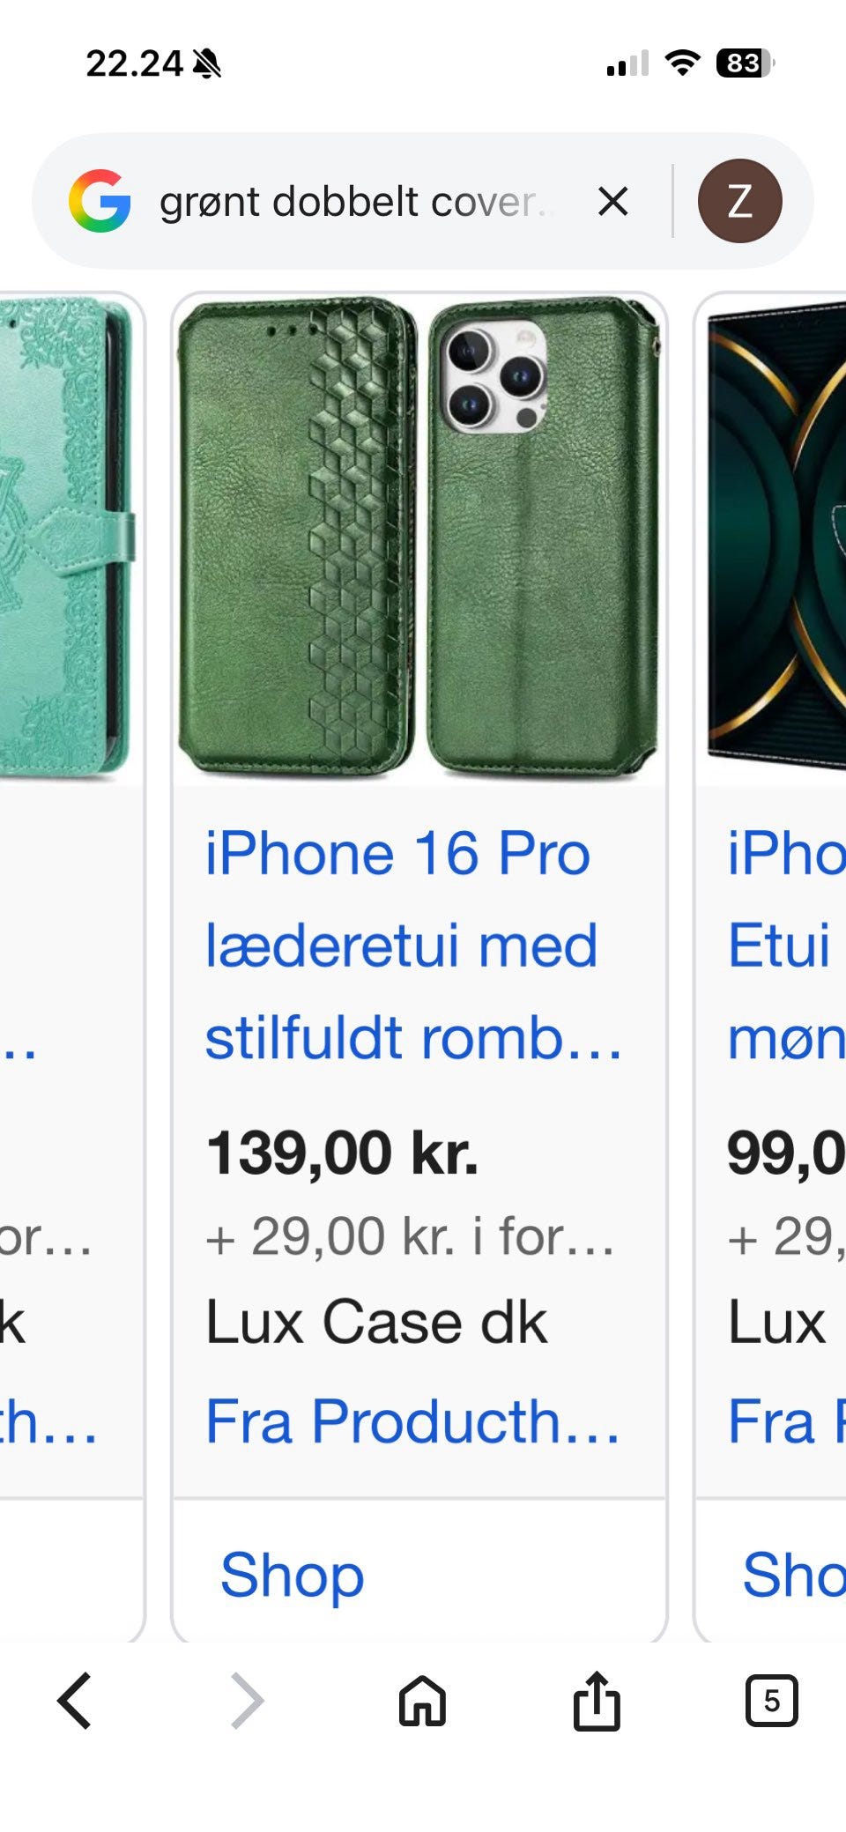The width and height of the screenshot is (846, 1832).
Task: Open iPhone 16 Pro læderetui product title
Action: point(414,946)
